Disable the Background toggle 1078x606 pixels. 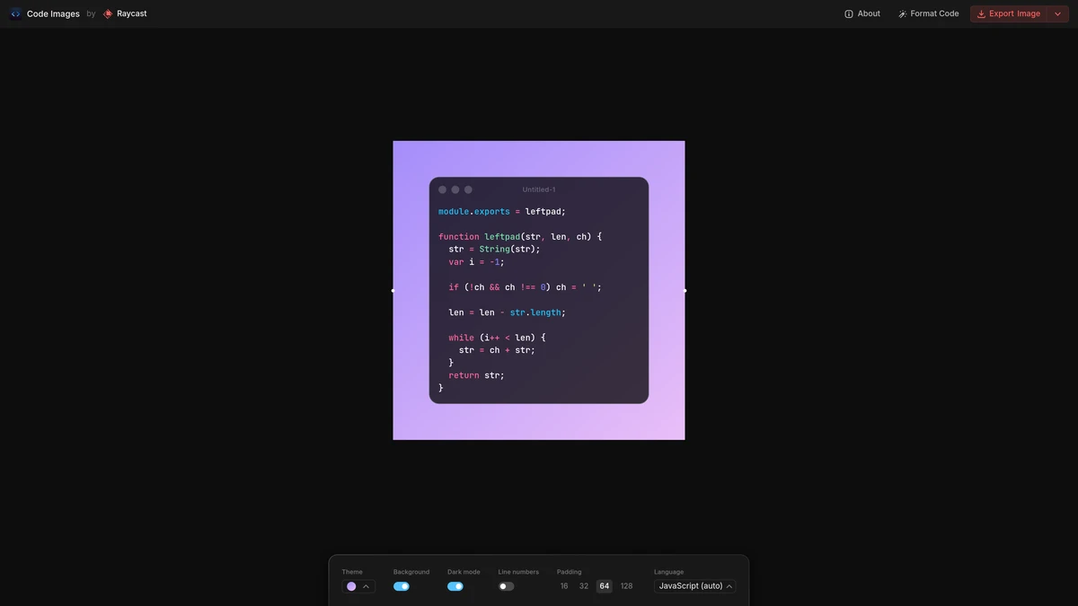pos(401,585)
